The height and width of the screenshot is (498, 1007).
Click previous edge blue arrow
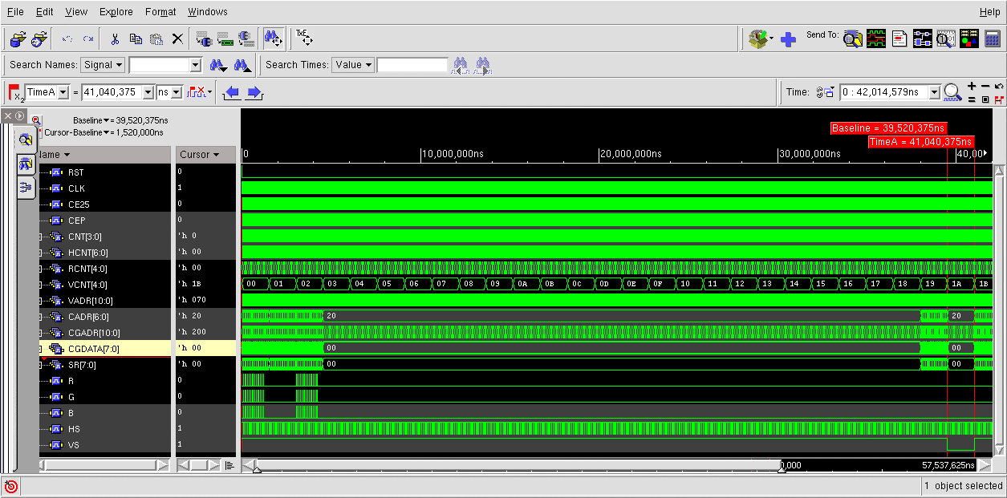tap(232, 92)
